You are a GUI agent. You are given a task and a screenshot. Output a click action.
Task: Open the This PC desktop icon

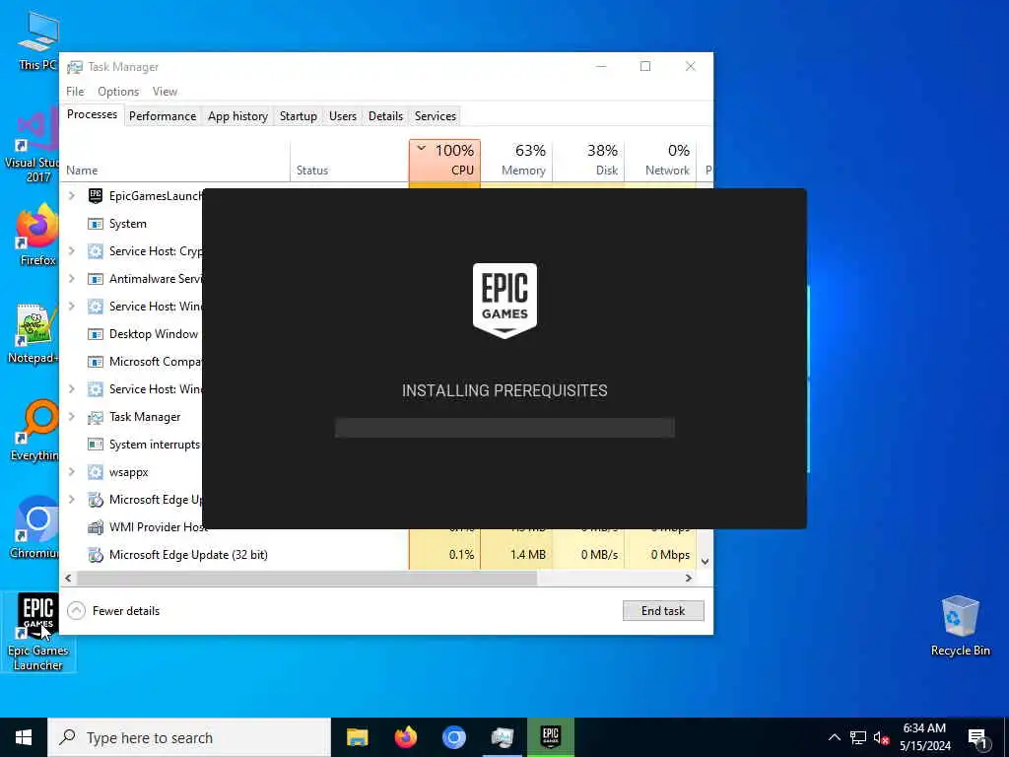(x=37, y=39)
